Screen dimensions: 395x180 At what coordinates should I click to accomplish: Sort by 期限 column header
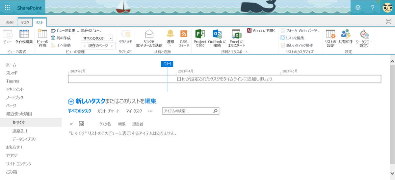click(122, 124)
